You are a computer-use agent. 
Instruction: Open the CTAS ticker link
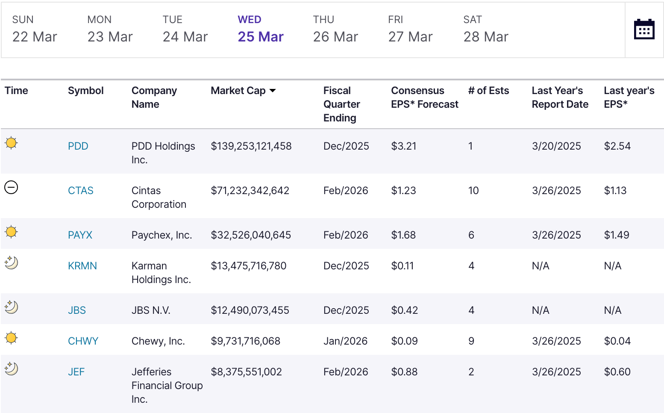(81, 191)
